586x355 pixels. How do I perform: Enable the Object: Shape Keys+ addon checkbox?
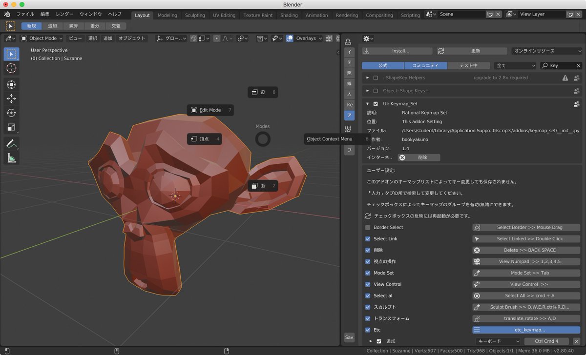pos(376,91)
